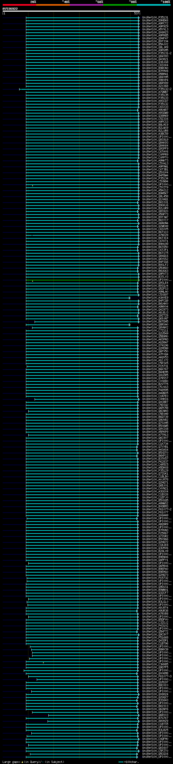Select hit label UniRef100_O74196
Image resolution: width=173 pixels, height=764 pixels.
click(155, 345)
